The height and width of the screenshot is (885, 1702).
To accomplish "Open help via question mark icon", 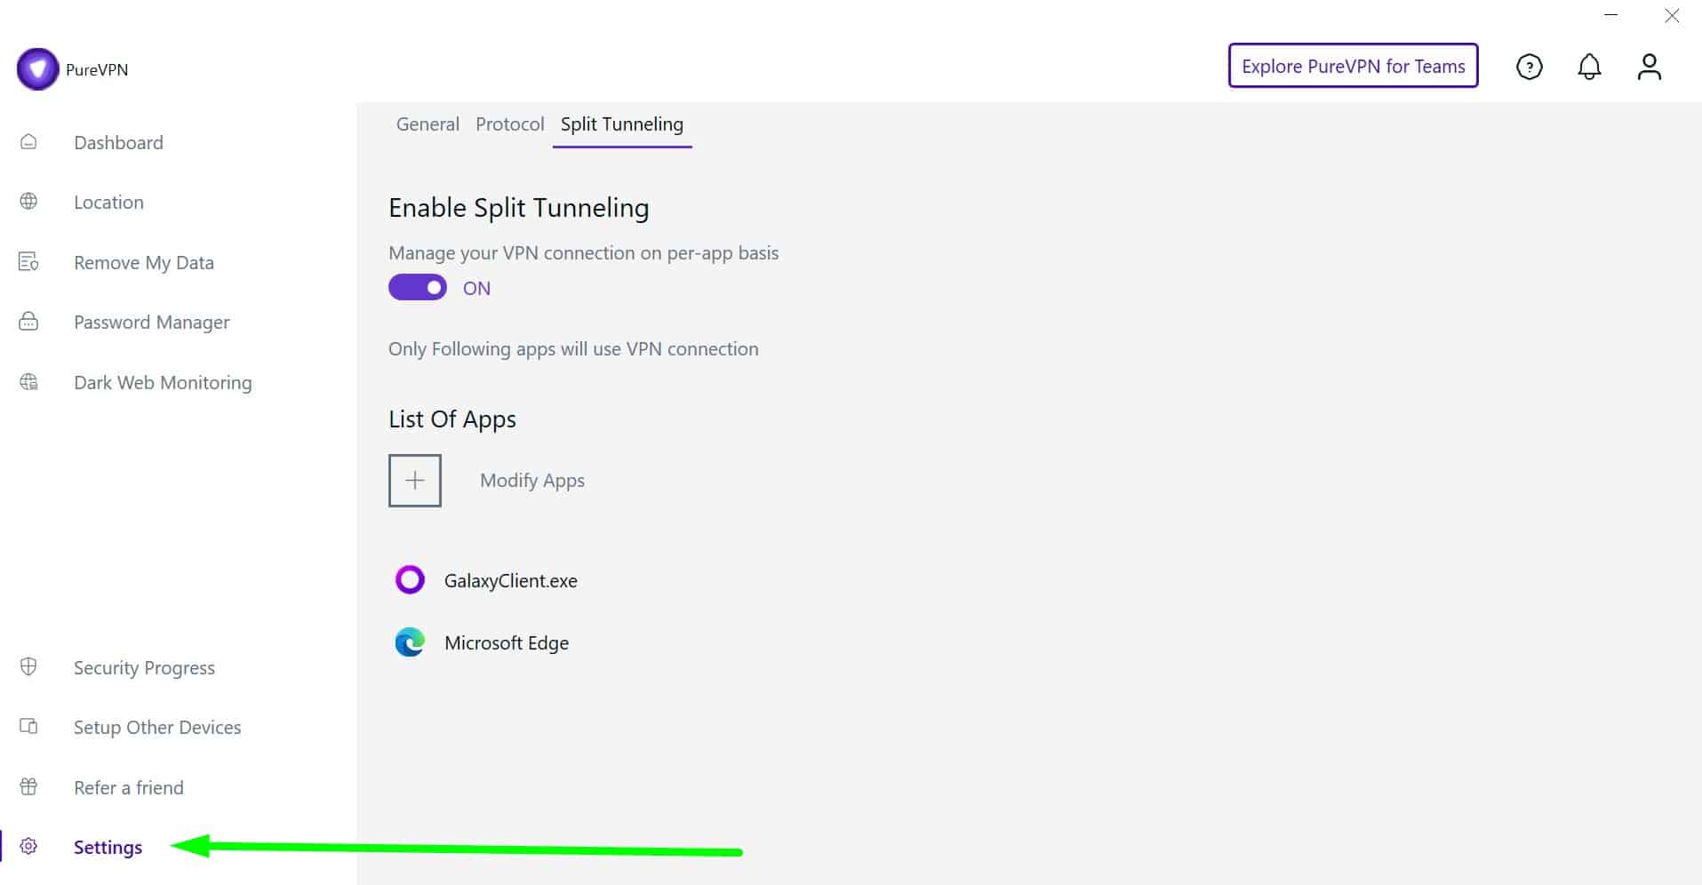I will pyautogui.click(x=1530, y=67).
